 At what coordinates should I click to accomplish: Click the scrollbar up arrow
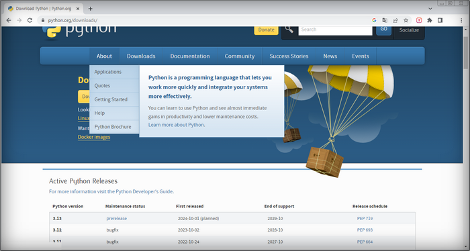466,30
